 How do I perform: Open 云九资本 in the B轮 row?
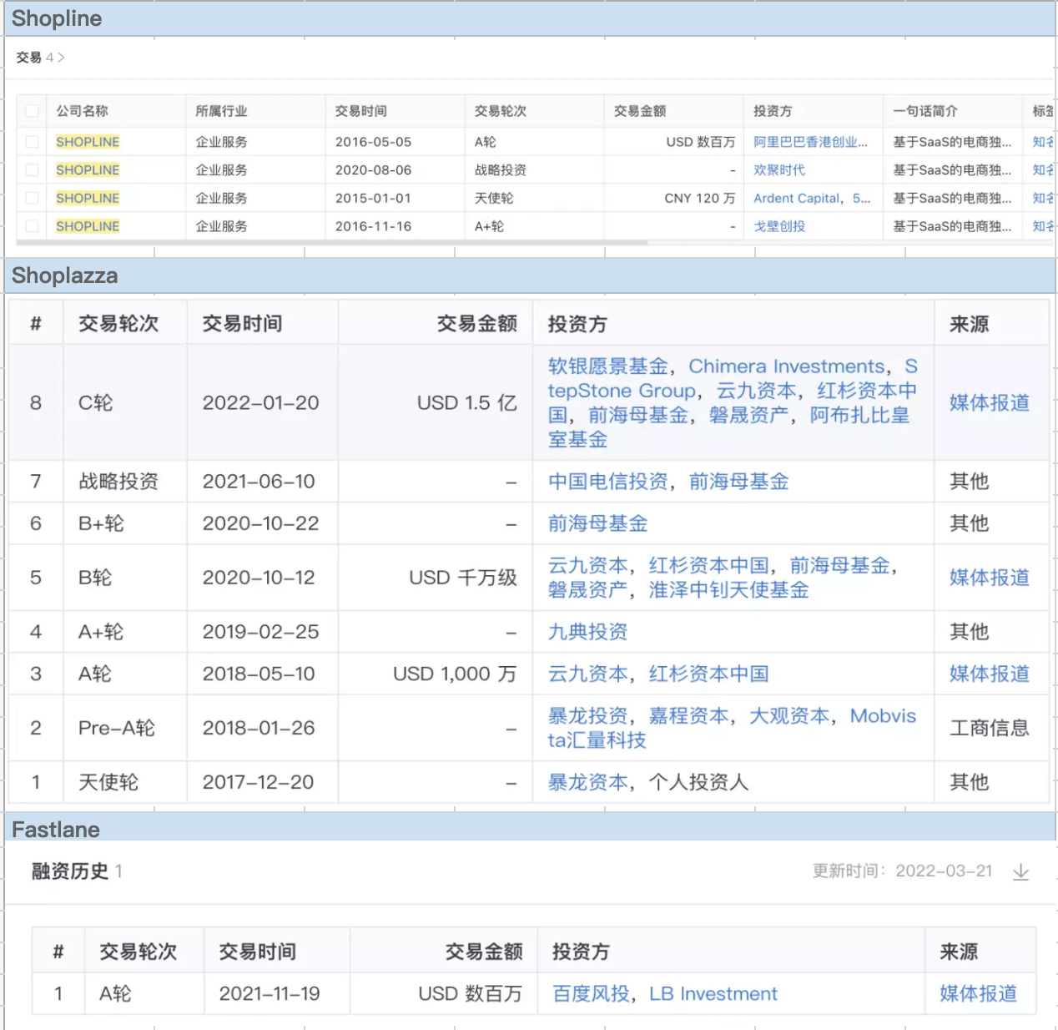click(x=588, y=566)
